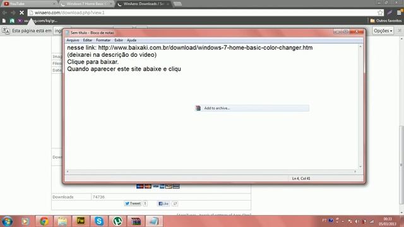Click the 'Downloads' row label on the page
The width and height of the screenshot is (404, 227).
[x=63, y=197]
